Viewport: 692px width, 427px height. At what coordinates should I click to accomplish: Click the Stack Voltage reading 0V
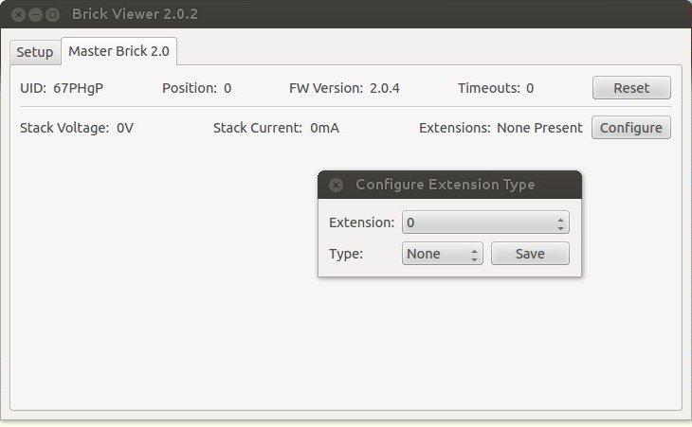(x=125, y=128)
